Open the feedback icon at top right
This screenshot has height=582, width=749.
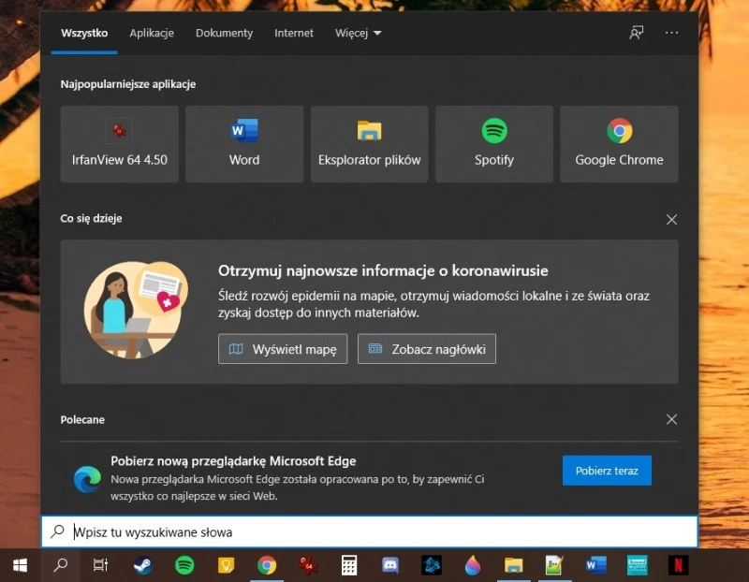click(637, 33)
